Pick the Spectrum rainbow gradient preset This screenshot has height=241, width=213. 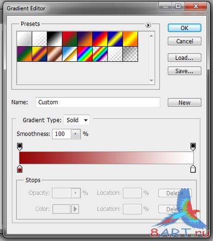[85, 54]
